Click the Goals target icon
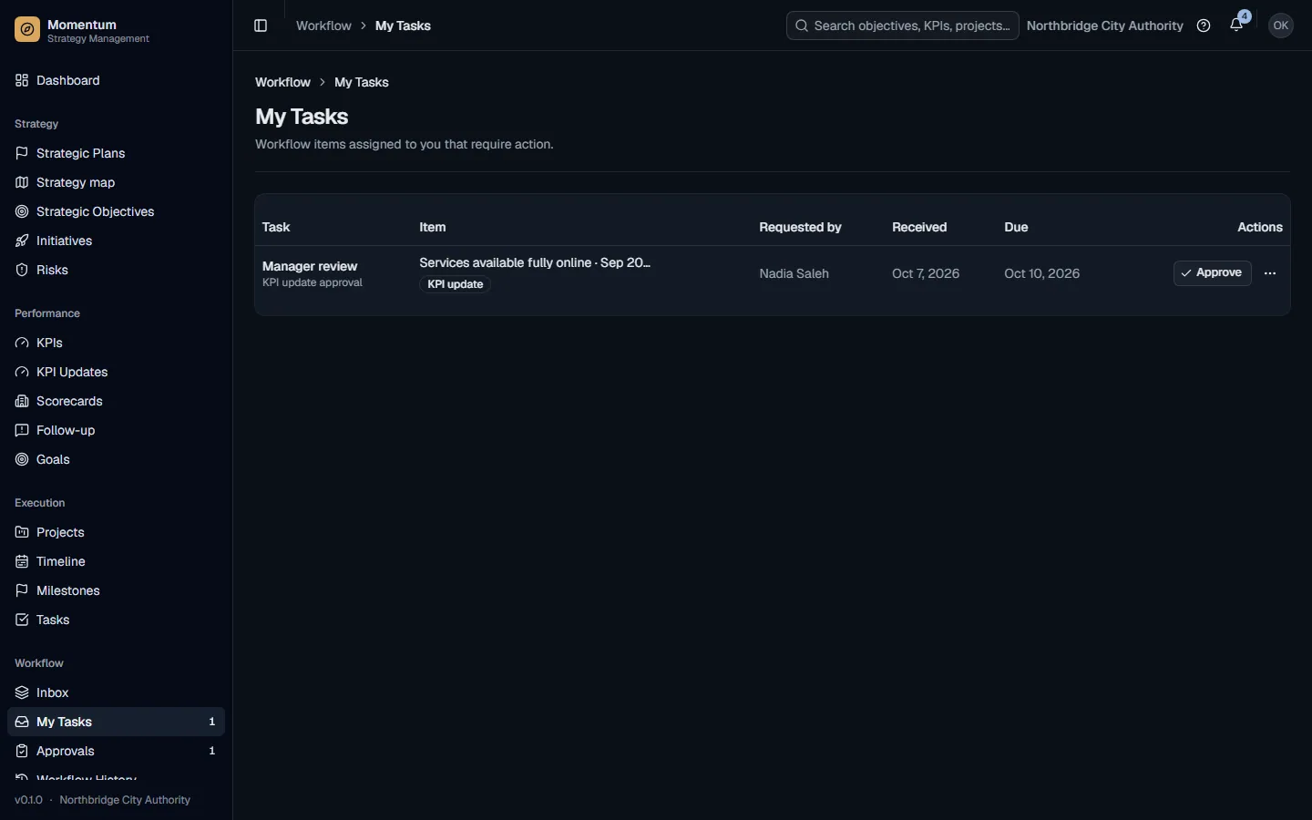 point(22,459)
